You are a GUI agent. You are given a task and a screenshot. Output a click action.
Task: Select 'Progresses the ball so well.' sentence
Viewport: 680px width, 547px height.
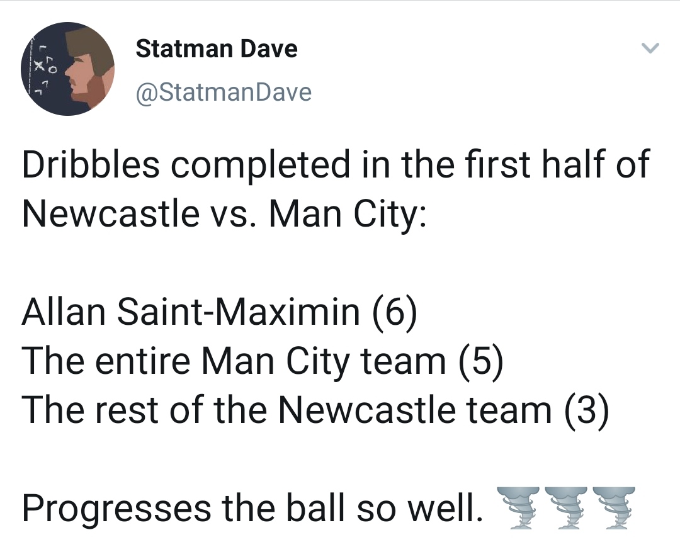click(x=252, y=508)
